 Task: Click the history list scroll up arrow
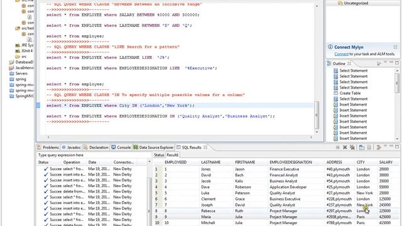[x=149, y=161]
